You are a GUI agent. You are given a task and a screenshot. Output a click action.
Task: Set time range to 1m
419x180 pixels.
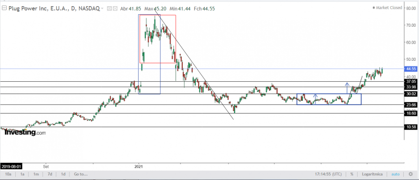36,174
